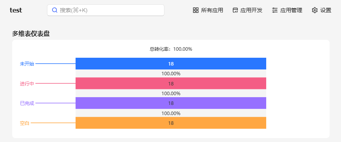Click the 多维表仪表盘 heading
Viewport: 341px width, 142px height.
[31, 34]
